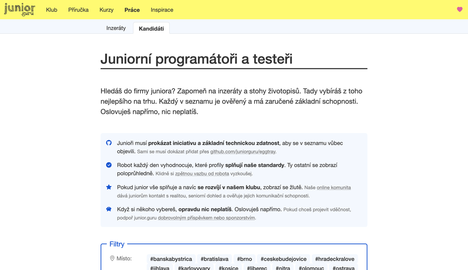
Task: Click the blue checkmark badge icon
Action: (109, 165)
